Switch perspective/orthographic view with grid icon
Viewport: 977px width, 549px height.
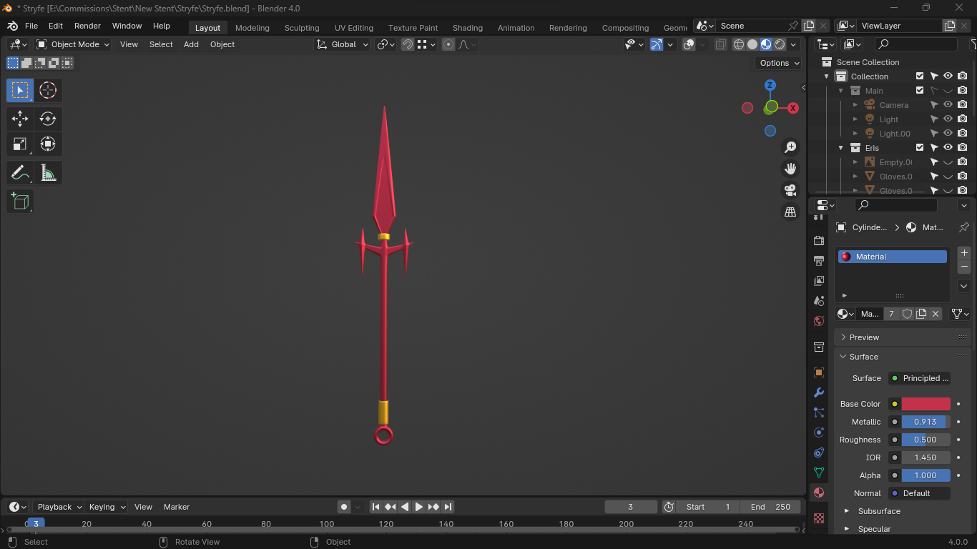click(790, 212)
